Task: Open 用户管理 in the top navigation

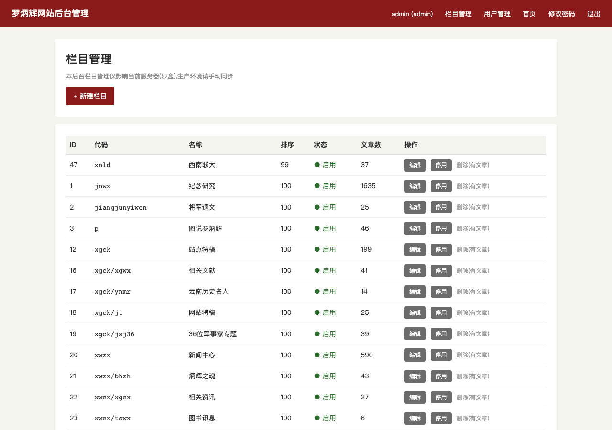Action: [x=497, y=14]
